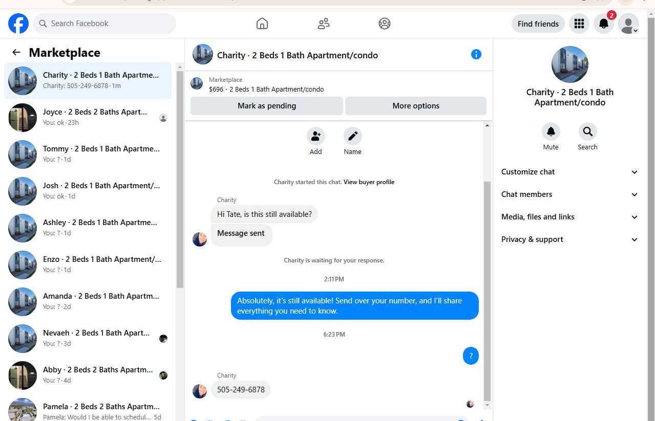This screenshot has height=421, width=655.
Task: Click Nevaeh row seen-status avatar
Action: tap(163, 339)
